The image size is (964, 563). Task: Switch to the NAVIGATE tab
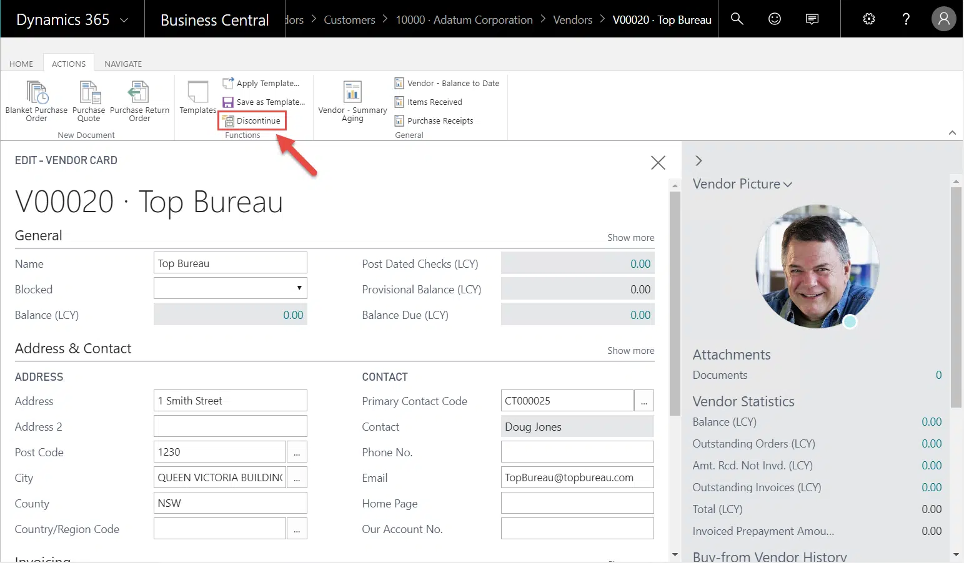[x=123, y=64]
